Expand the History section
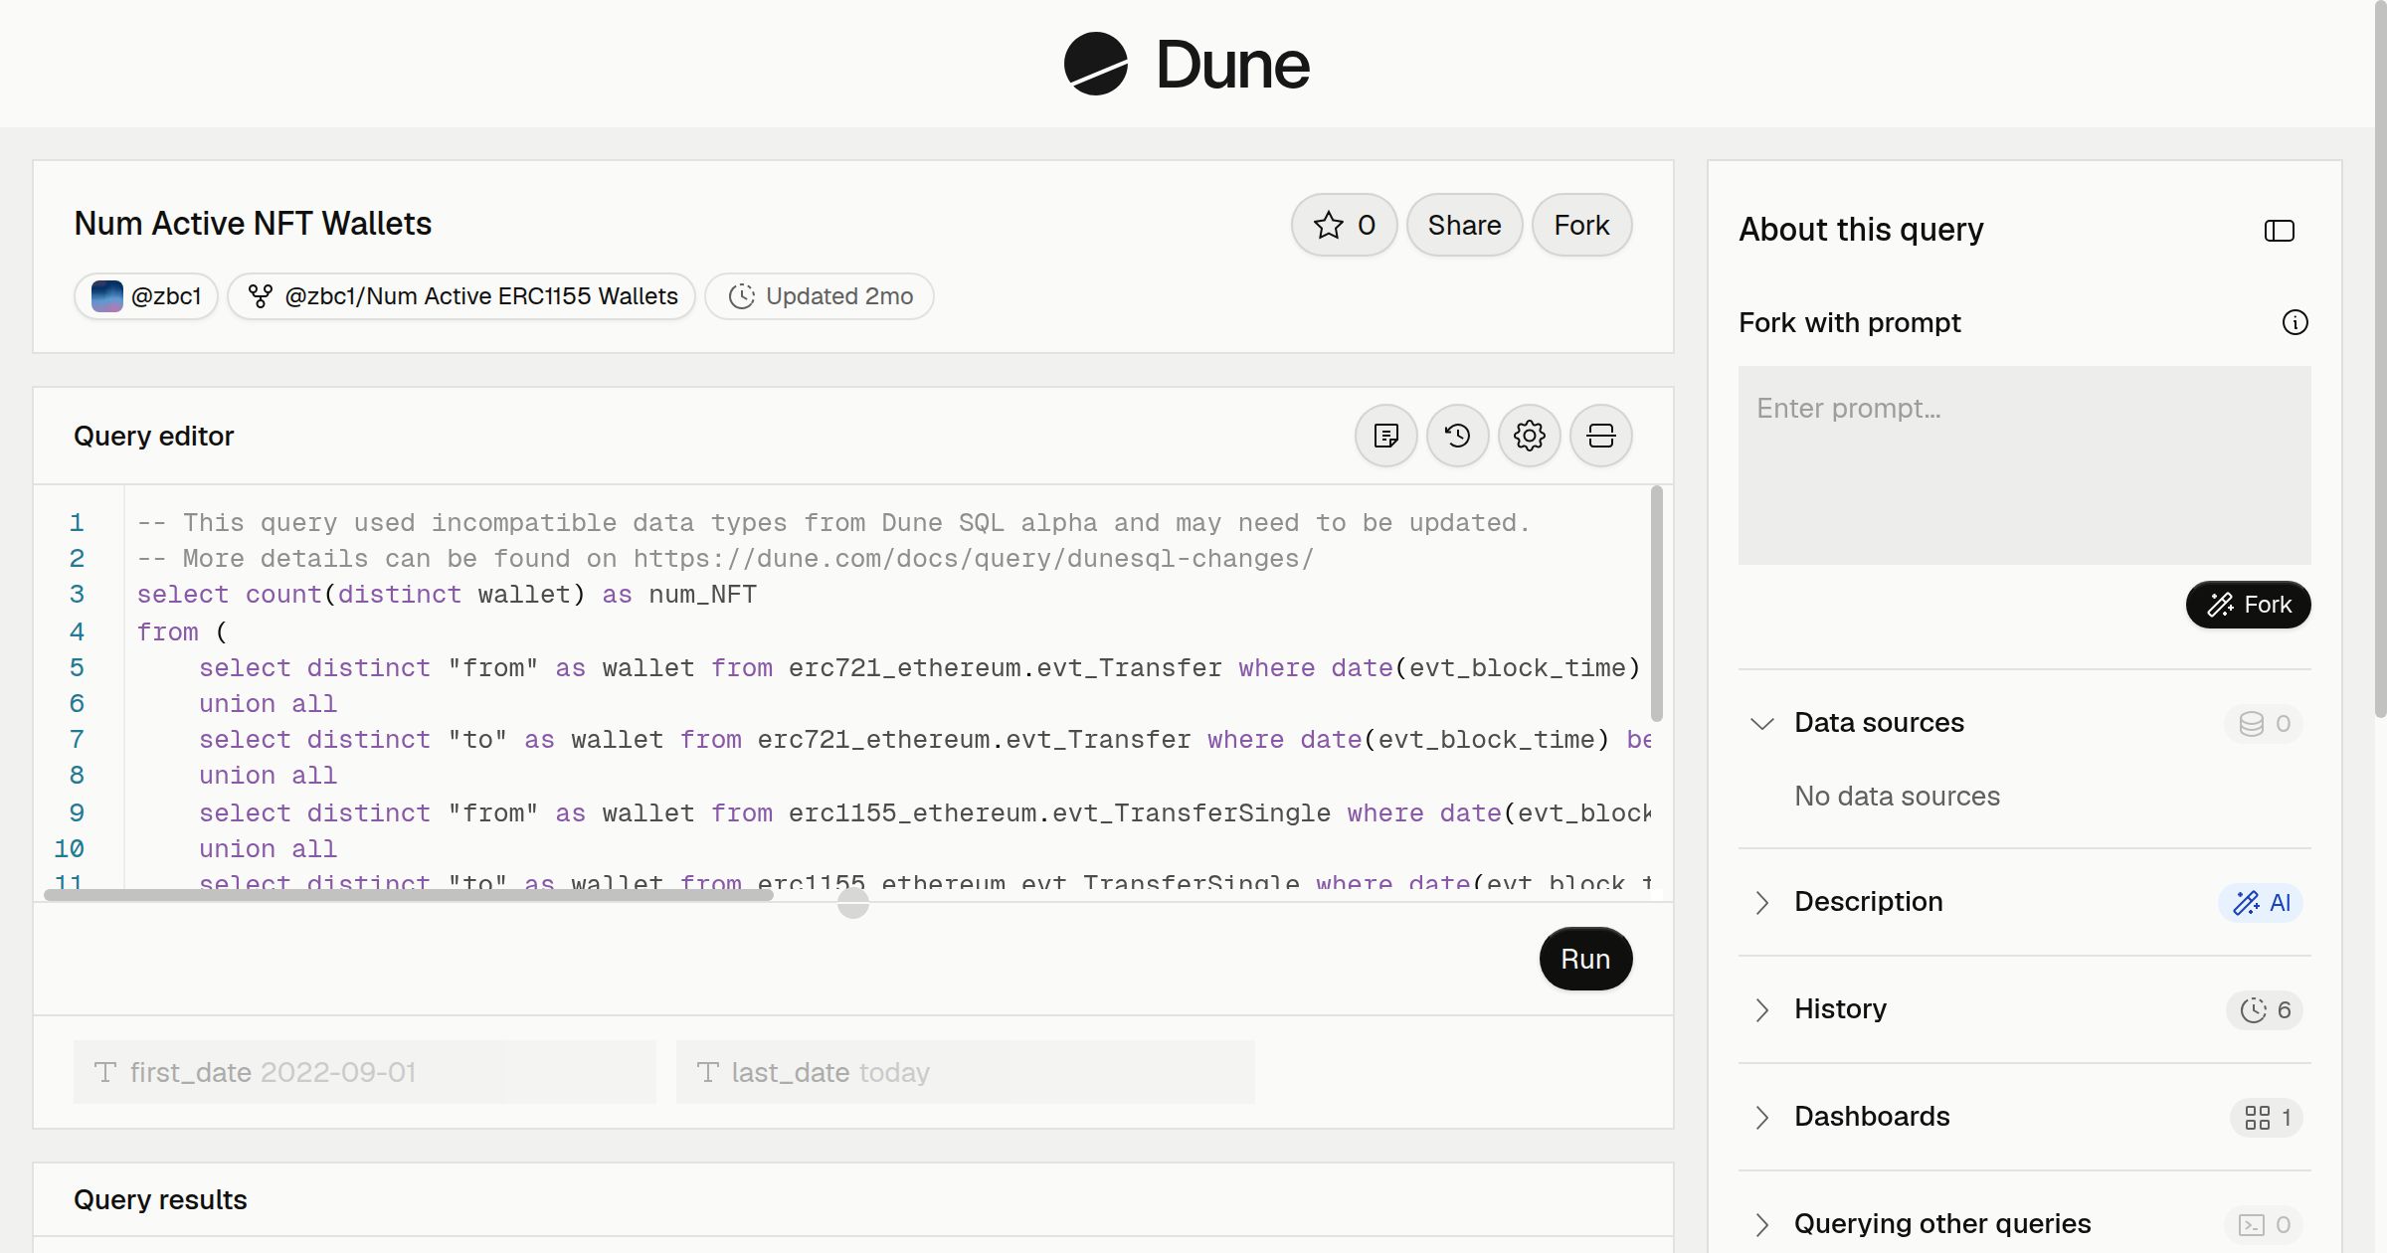The height and width of the screenshot is (1253, 2387). tap(1761, 1009)
